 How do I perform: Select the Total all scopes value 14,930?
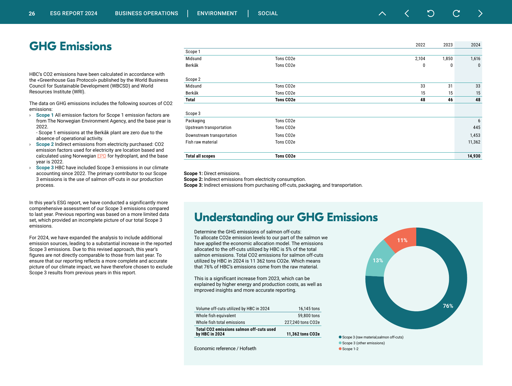click(x=474, y=156)
